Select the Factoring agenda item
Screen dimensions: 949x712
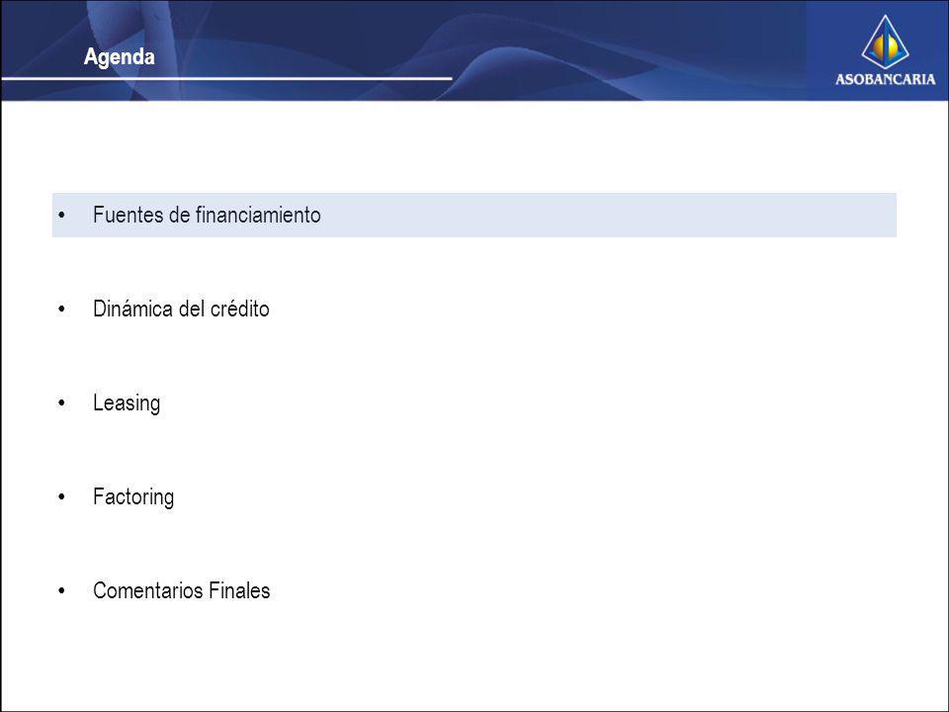point(133,497)
